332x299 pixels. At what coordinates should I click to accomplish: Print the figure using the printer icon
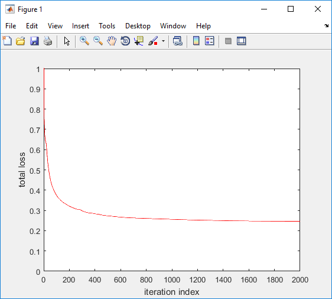48,41
